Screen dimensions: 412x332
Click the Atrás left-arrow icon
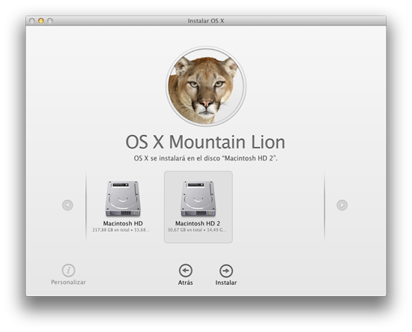[186, 271]
